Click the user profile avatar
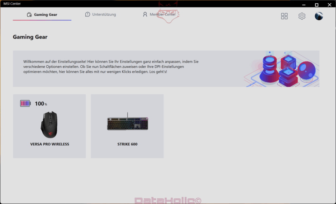 click(319, 16)
